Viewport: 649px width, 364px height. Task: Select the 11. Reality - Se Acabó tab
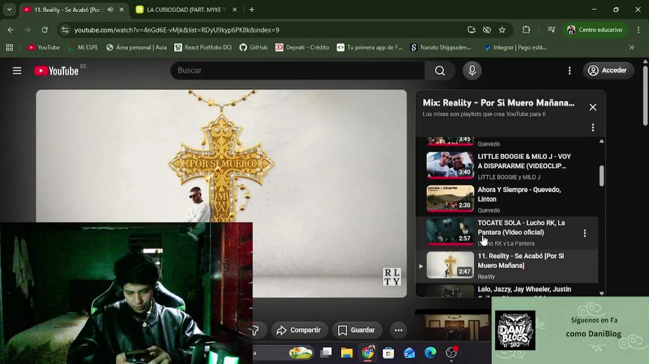[68, 10]
